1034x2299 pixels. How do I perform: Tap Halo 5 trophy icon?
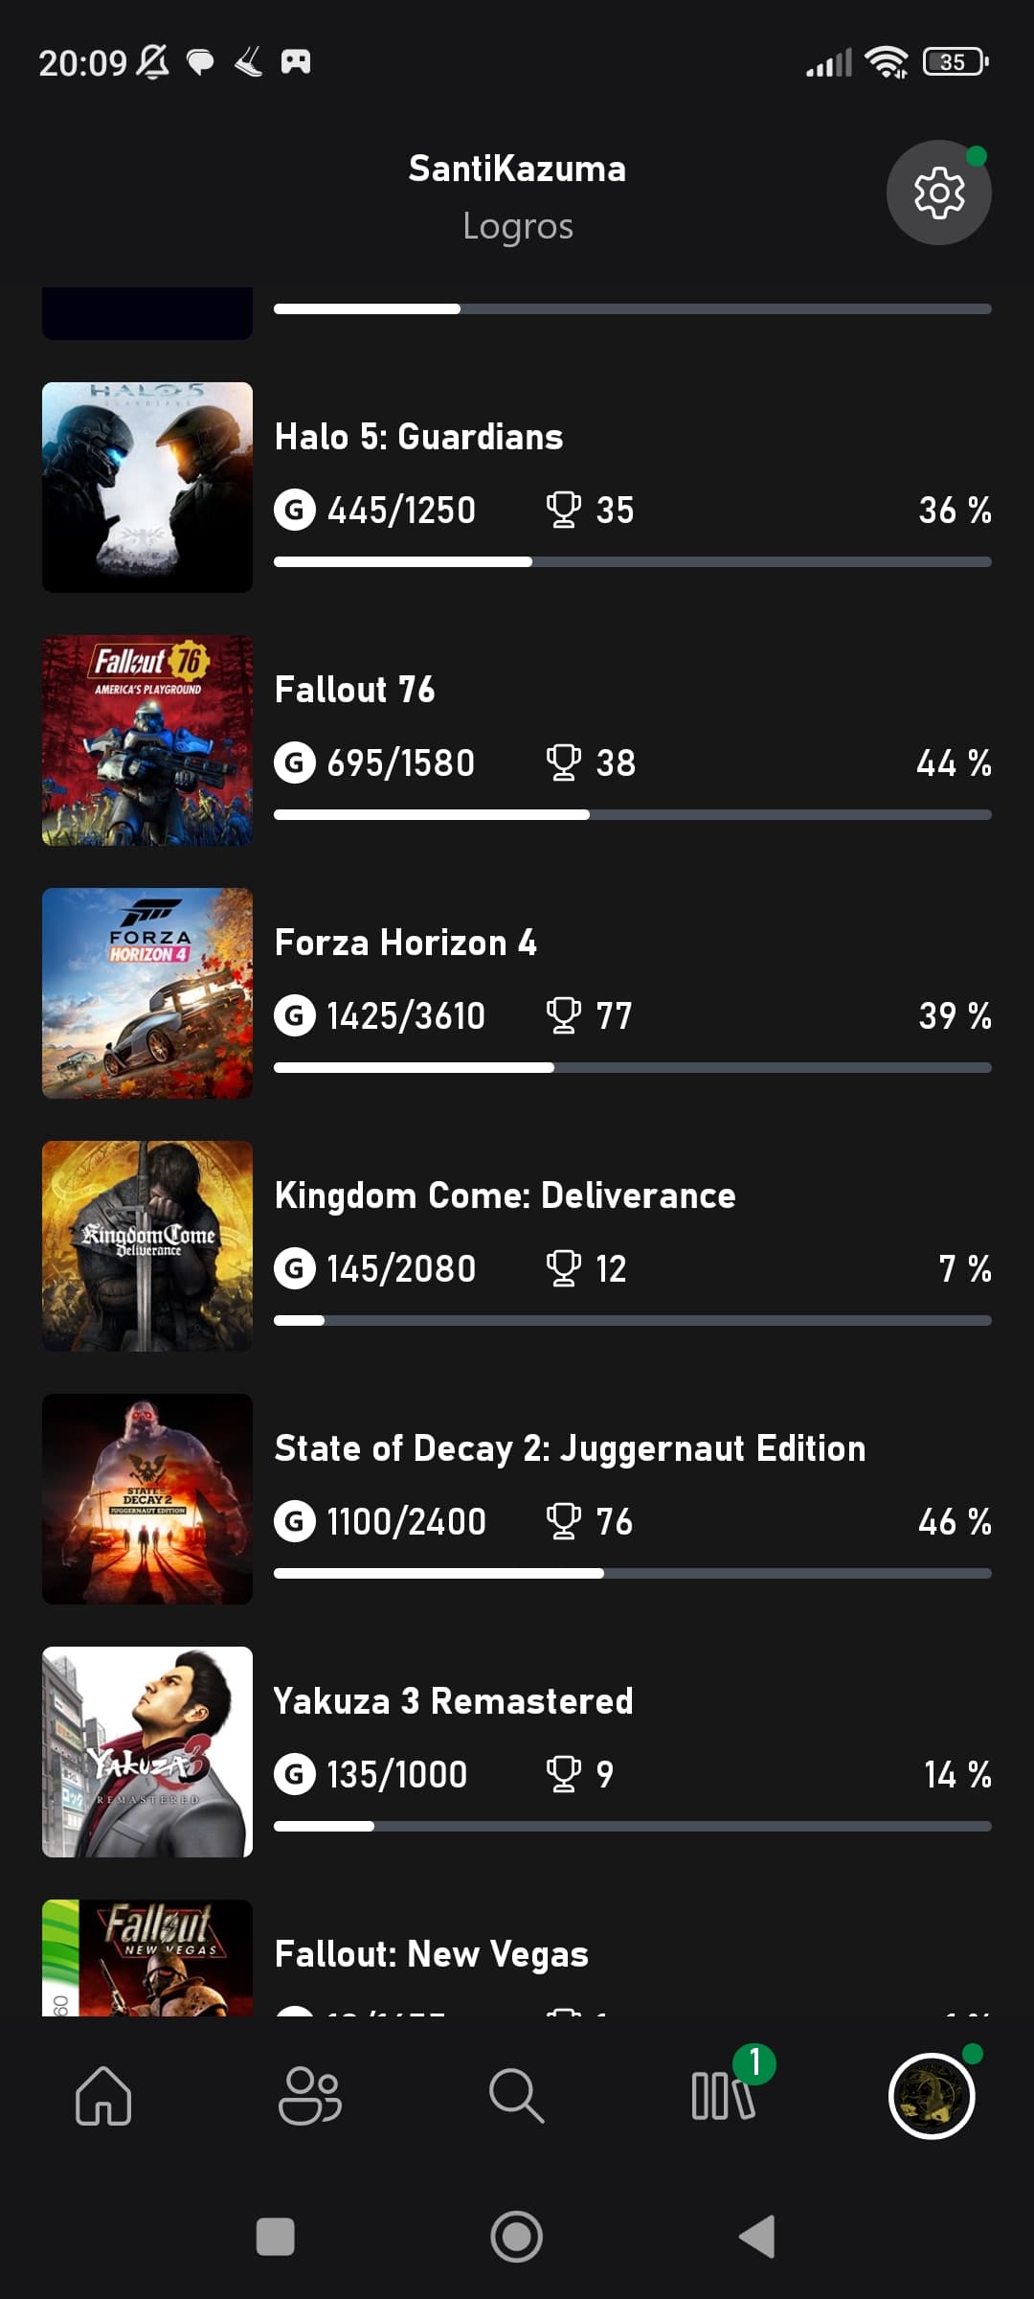pos(563,510)
